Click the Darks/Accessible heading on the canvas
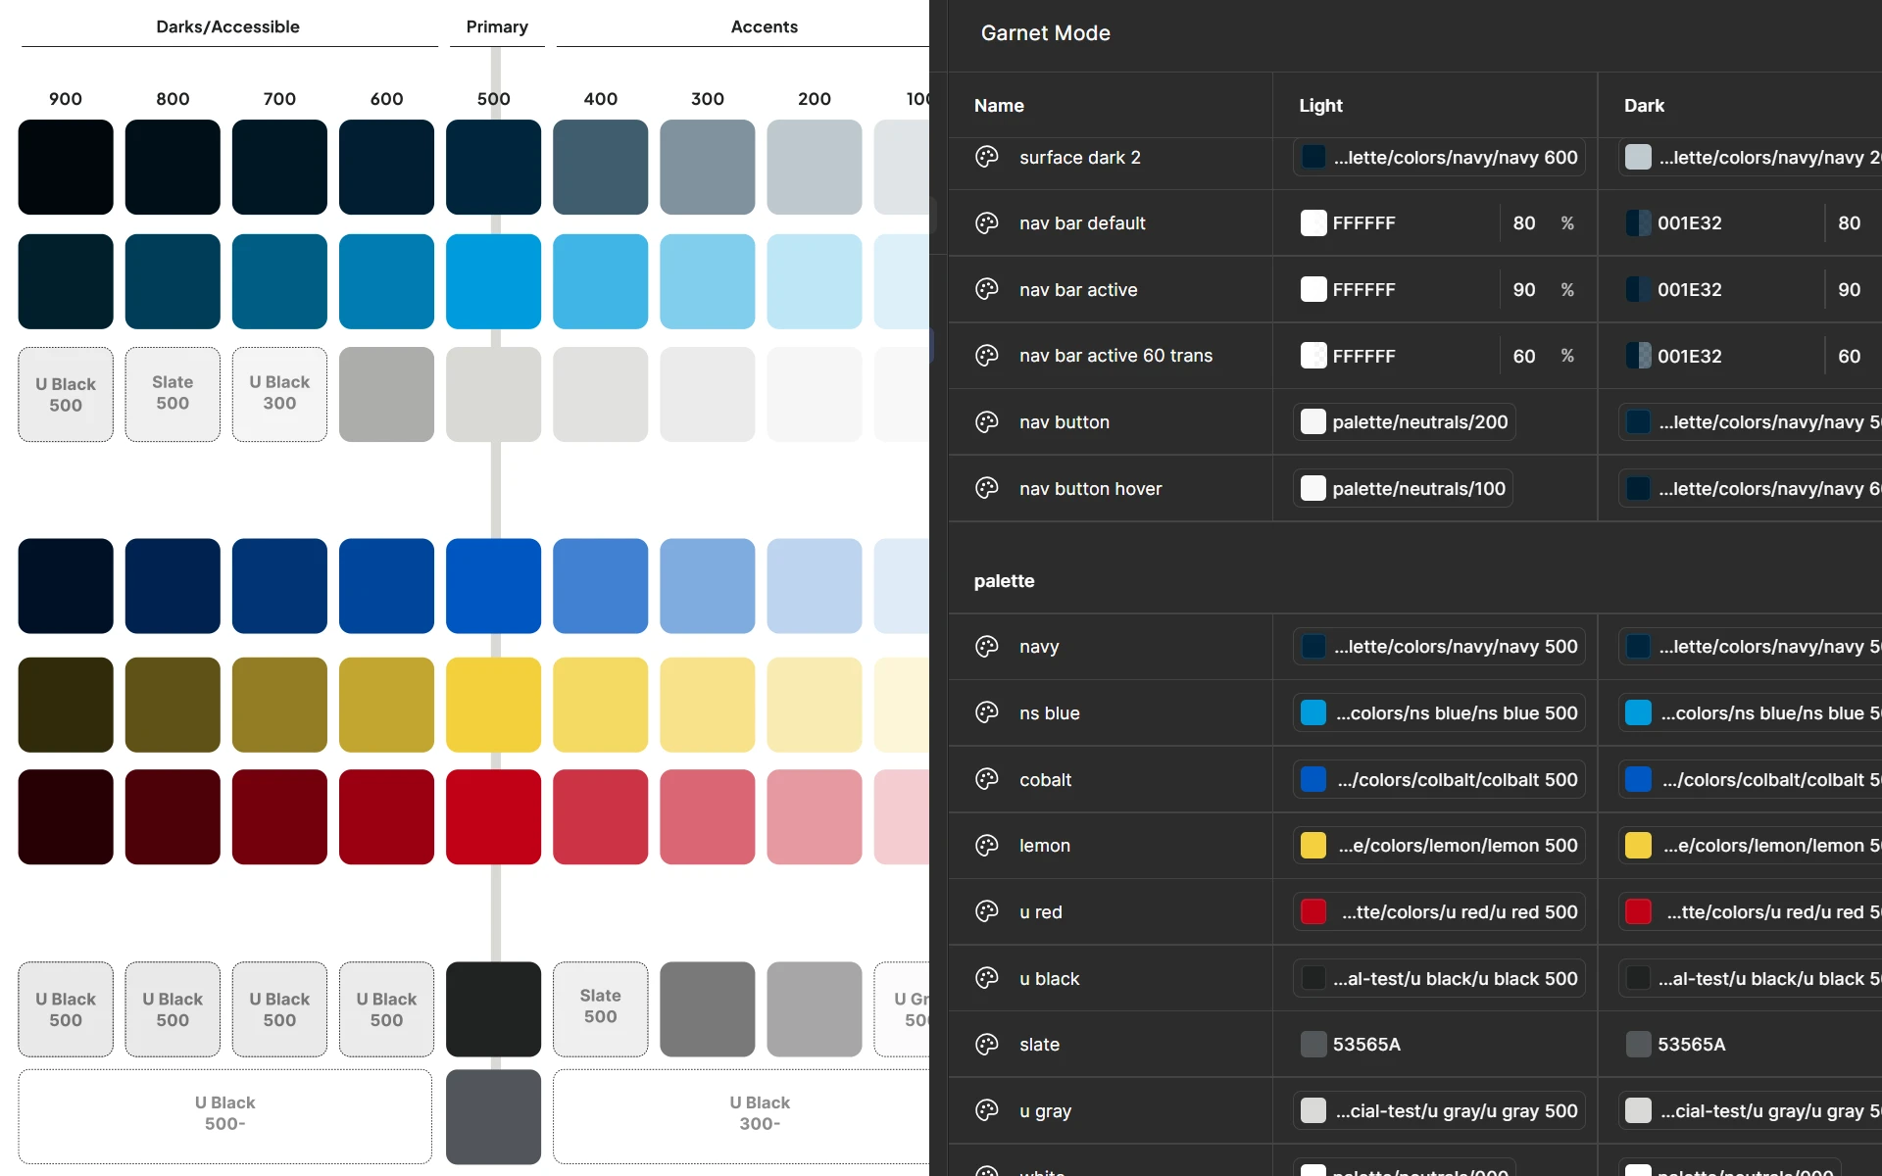 point(227,26)
